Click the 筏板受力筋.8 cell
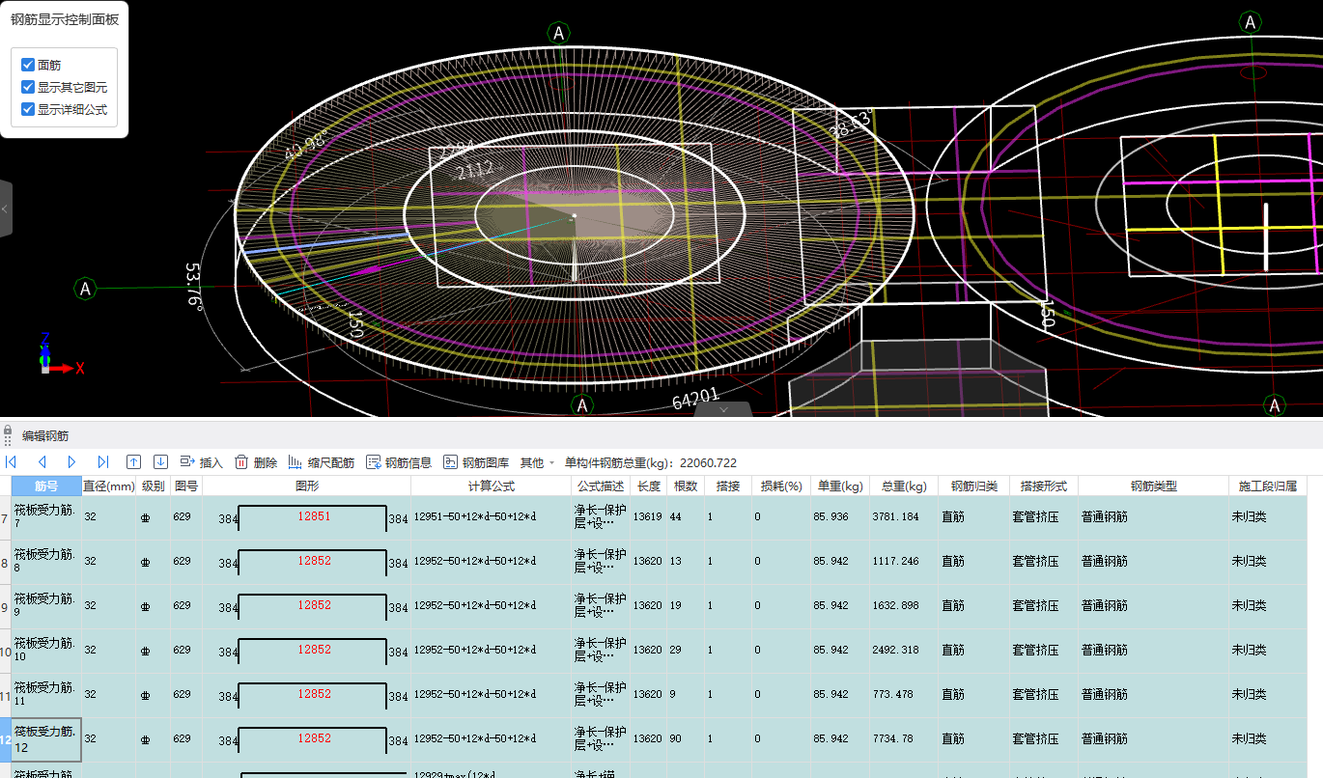Screen dimensions: 1323x778 tap(46, 562)
